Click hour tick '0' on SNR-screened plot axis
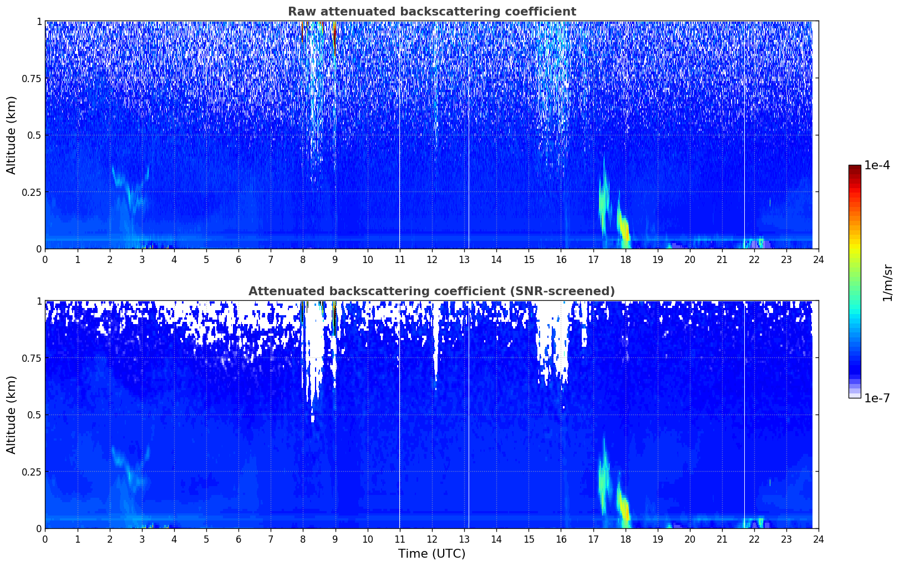The image size is (899, 566). [x=45, y=539]
